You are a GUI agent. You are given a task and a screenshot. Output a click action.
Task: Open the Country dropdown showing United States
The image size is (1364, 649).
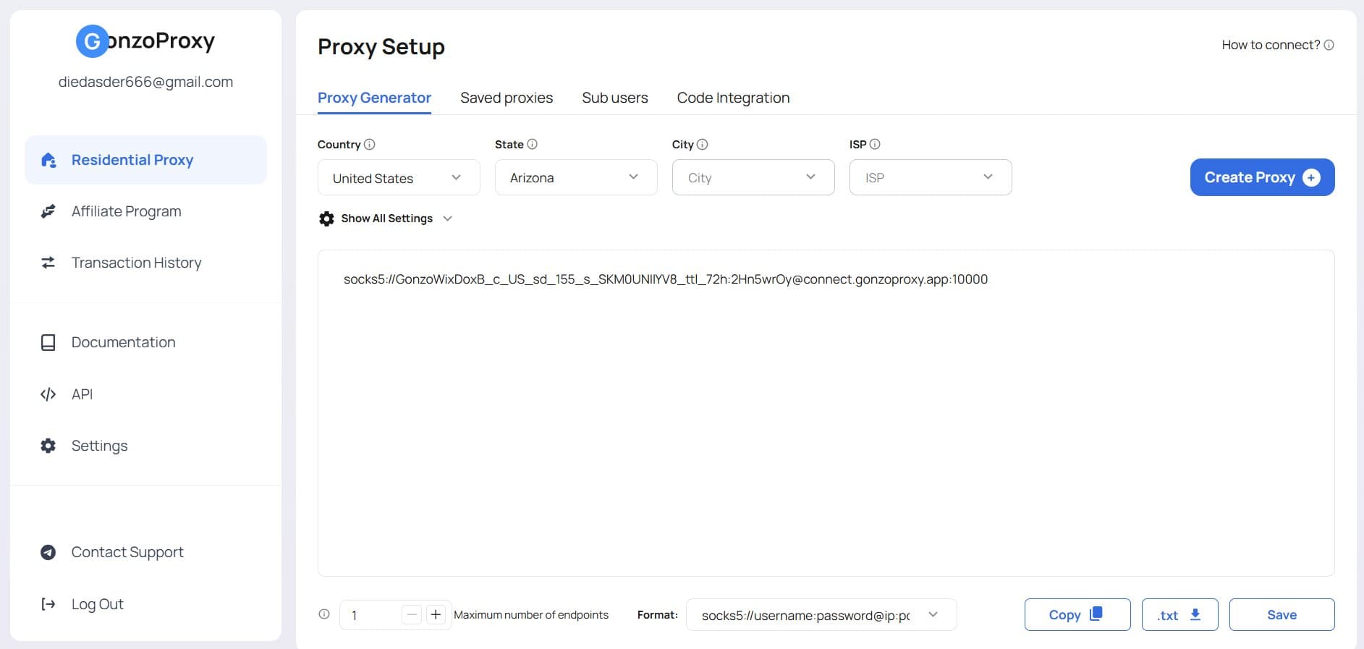click(399, 178)
